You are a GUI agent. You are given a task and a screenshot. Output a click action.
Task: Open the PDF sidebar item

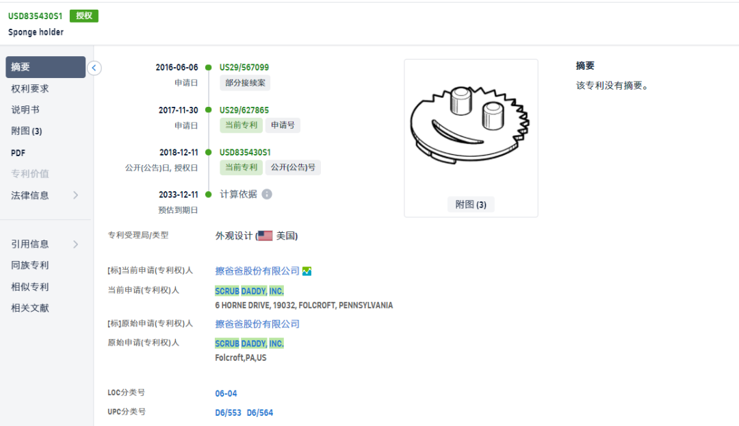click(18, 153)
